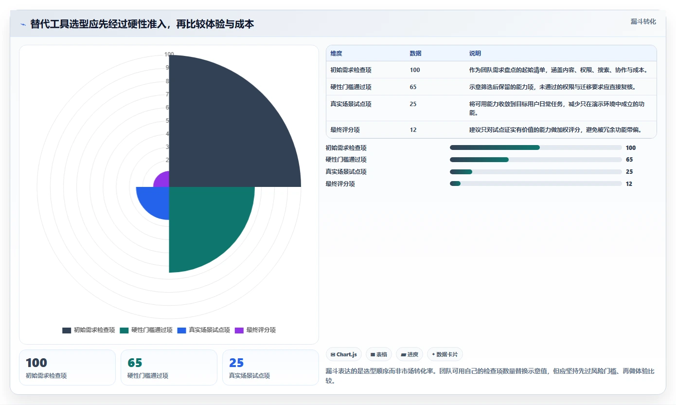Toggle 最终评分项 legend swatch
The image size is (676, 405).
coord(239,330)
